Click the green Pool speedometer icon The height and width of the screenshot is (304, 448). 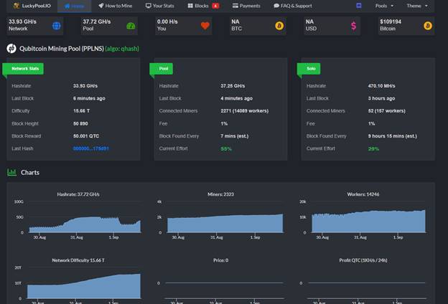(131, 26)
